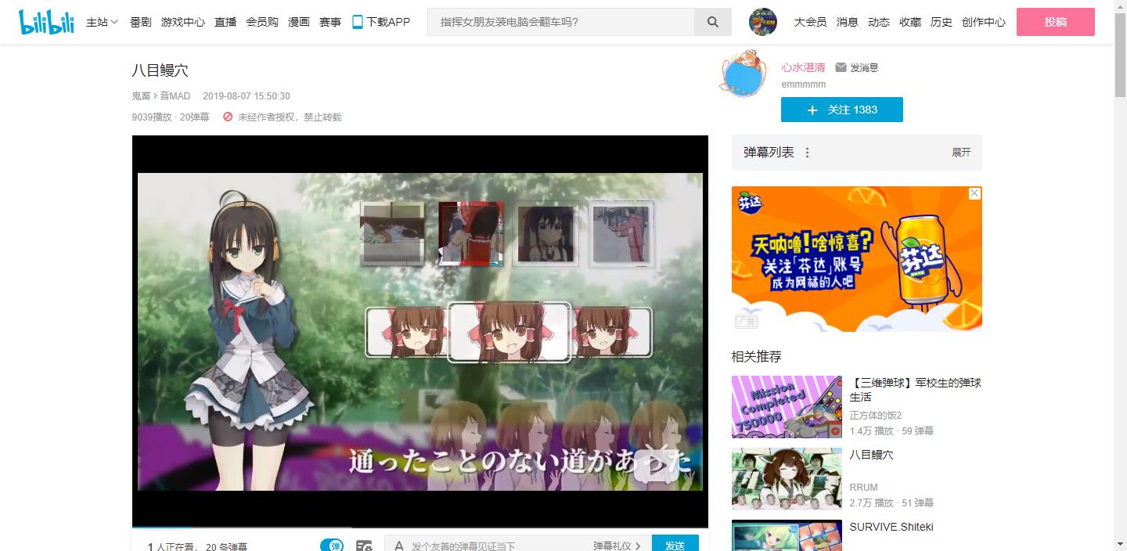1127x551 pixels.
Task: Expand the danmaku list with 展开
Action: coord(961,153)
